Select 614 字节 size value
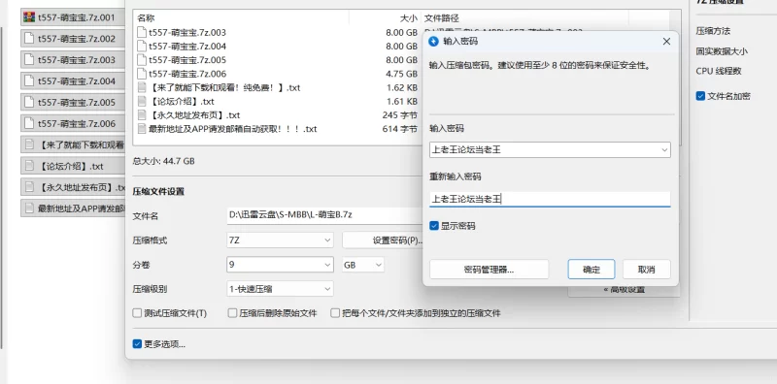The image size is (777, 384). point(400,129)
